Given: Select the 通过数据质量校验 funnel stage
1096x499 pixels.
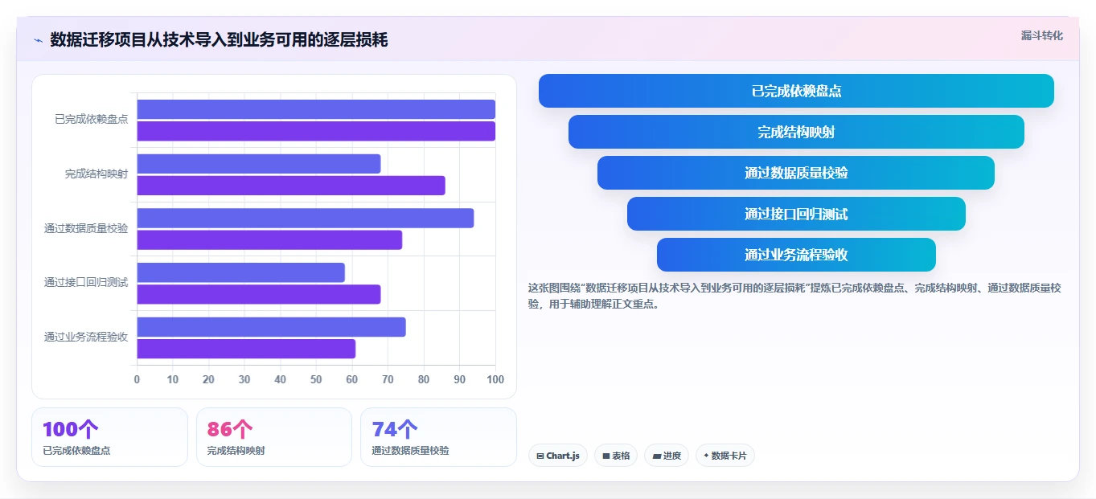Looking at the screenshot, I should (796, 173).
